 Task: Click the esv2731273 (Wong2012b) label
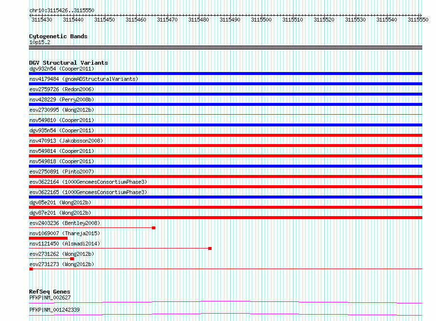(62, 264)
